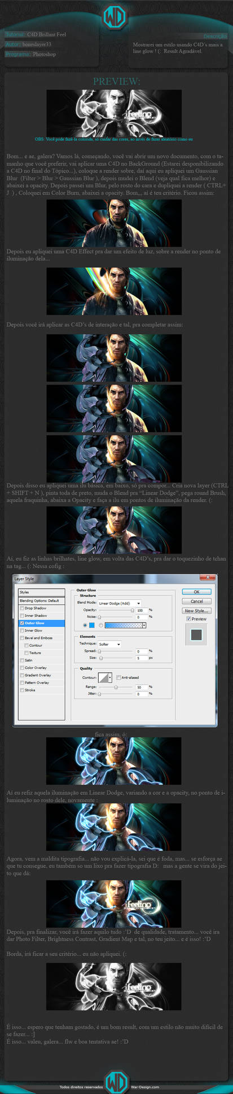
Task: Select the Texture sub-item row
Action: [42, 652]
